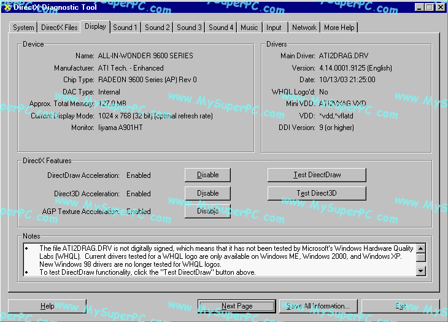Click driver version 4.14.0001.9125 text
This screenshot has height=322, width=448.
coord(355,68)
